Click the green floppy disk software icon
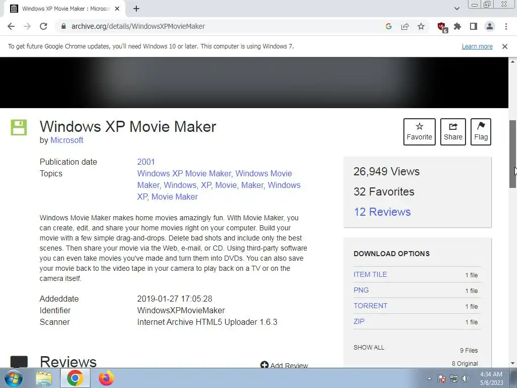The height and width of the screenshot is (388, 517). 19,127
